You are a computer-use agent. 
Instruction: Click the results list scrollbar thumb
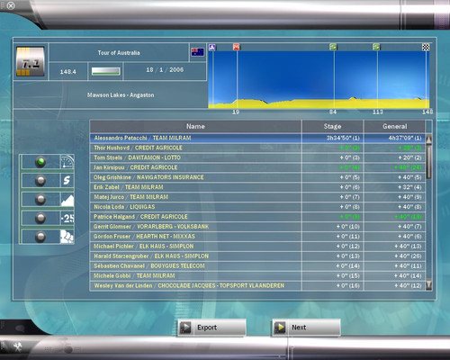coord(428,162)
